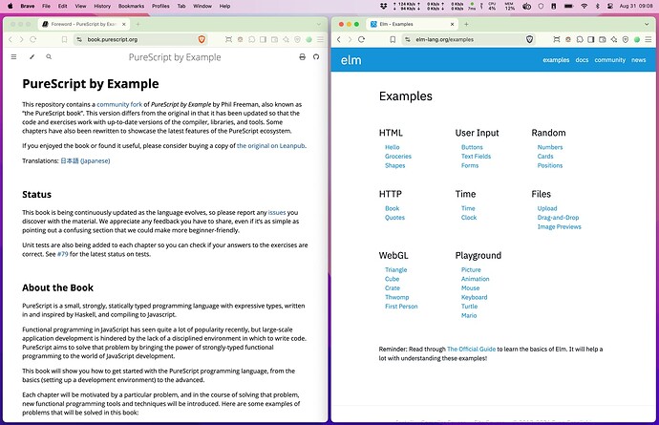Image resolution: width=659 pixels, height=425 pixels.
Task: Toggle the sidebar hamburger icon in PureScript book
Action: [x=14, y=56]
